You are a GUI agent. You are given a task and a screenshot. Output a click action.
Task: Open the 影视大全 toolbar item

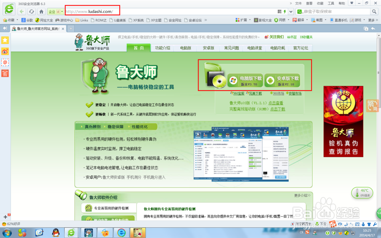[x=263, y=20]
